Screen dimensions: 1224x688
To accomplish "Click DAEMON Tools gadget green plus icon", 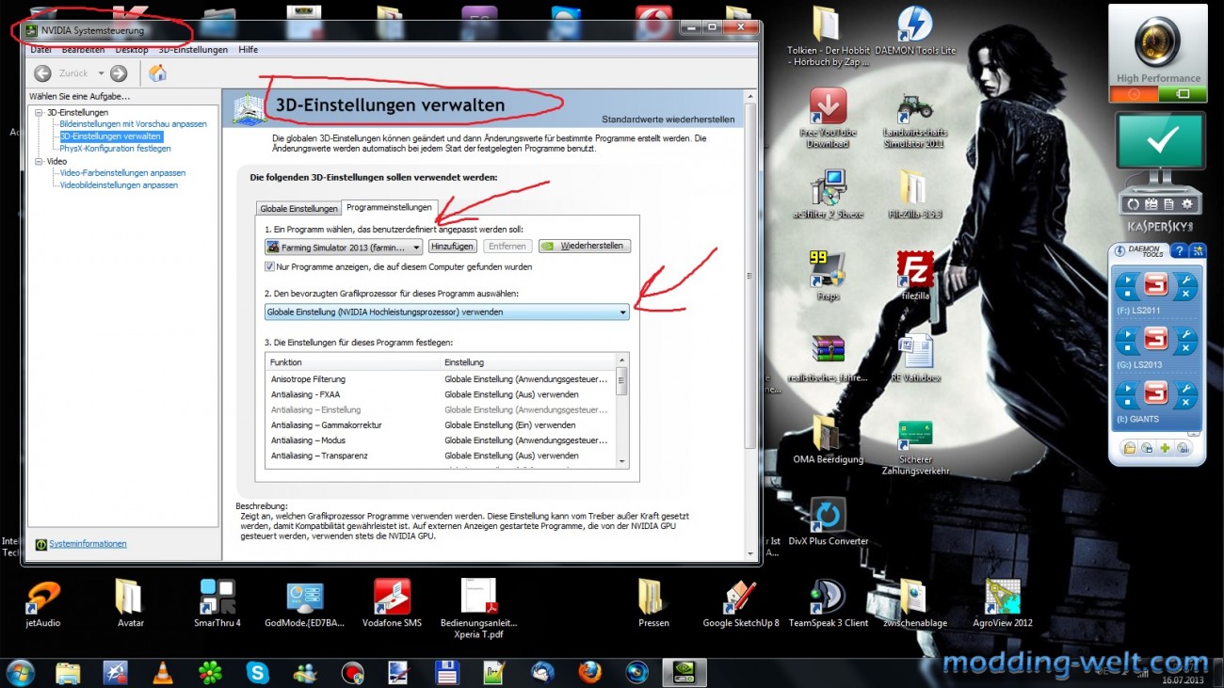I will 1166,449.
